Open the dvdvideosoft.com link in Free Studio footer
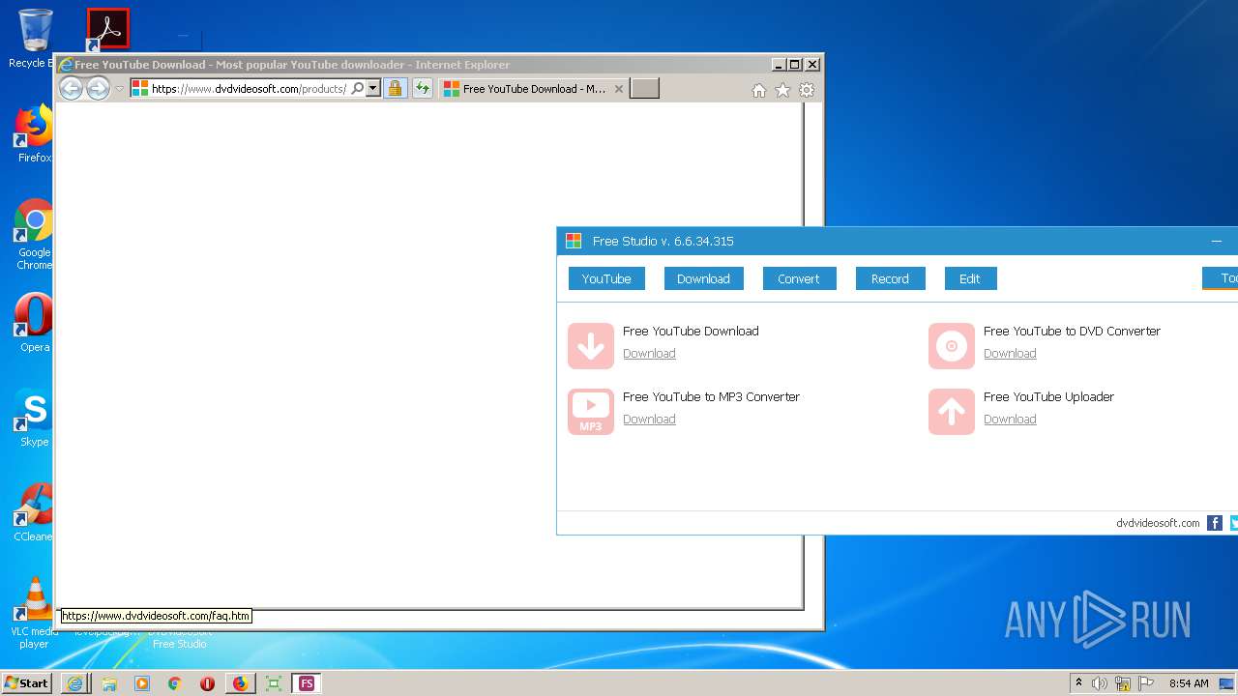The image size is (1238, 696). tap(1158, 523)
